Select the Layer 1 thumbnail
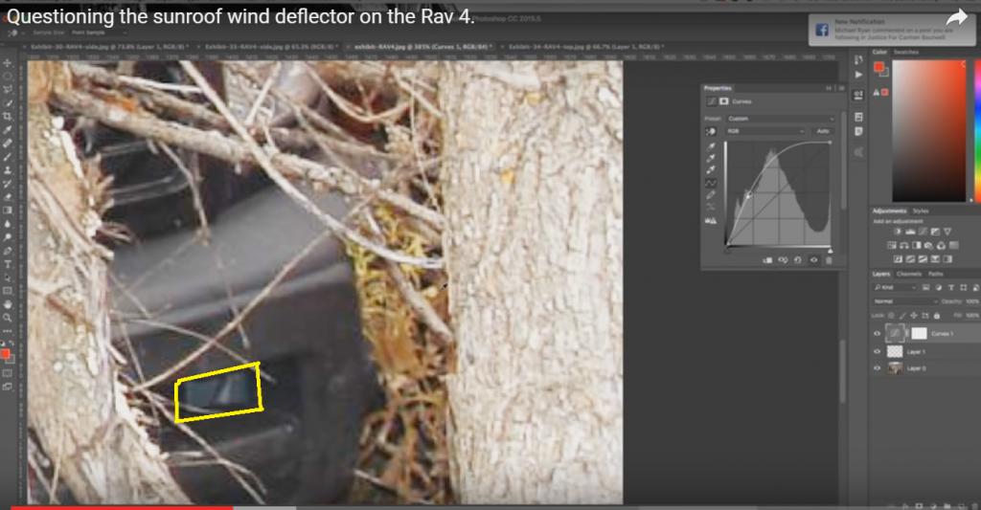Image resolution: width=981 pixels, height=510 pixels. point(896,351)
